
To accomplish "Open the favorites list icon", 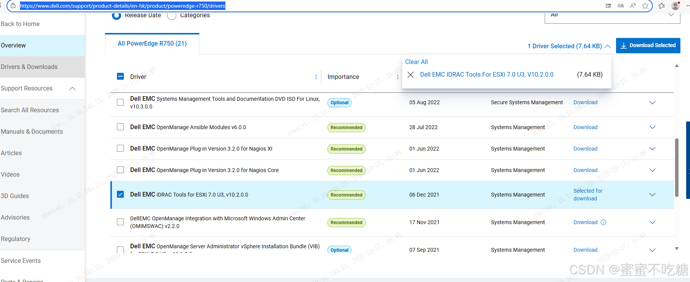I will 662,6.
